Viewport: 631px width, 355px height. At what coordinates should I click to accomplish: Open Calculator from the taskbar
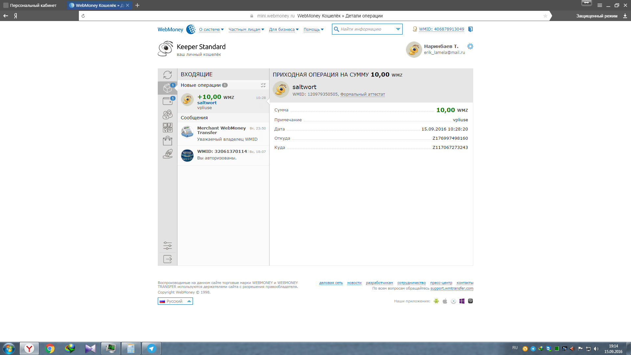131,348
